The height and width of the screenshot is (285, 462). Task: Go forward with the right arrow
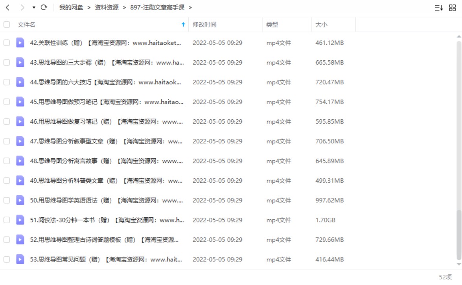22,7
